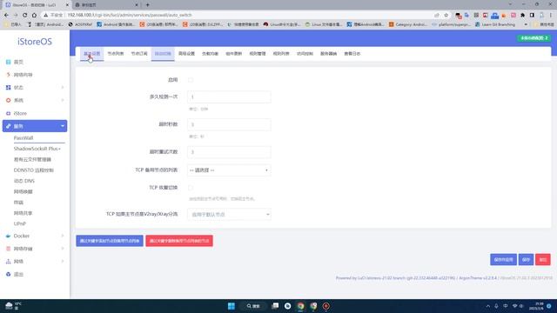Click the iStore icon in the sidebar
This screenshot has width=557, height=313.
coord(8,113)
